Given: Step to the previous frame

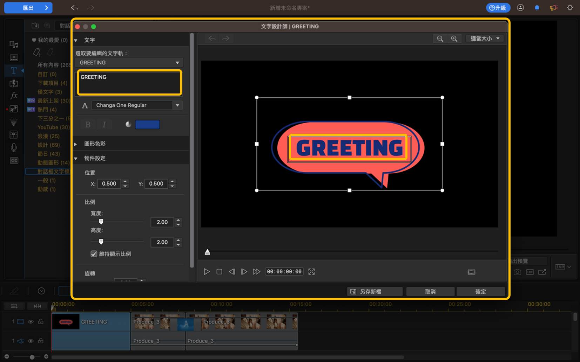Looking at the screenshot, I should (232, 272).
